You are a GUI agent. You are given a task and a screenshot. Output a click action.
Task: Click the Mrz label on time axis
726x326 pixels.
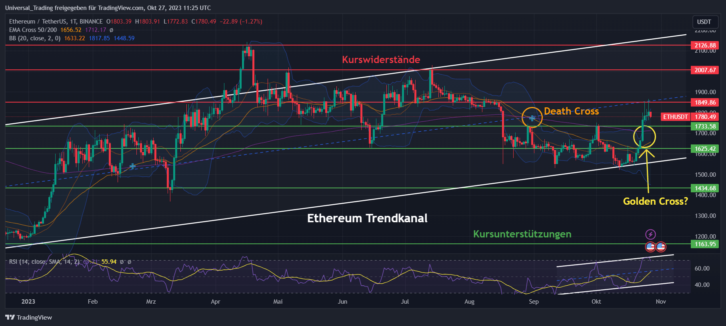pyautogui.click(x=151, y=302)
